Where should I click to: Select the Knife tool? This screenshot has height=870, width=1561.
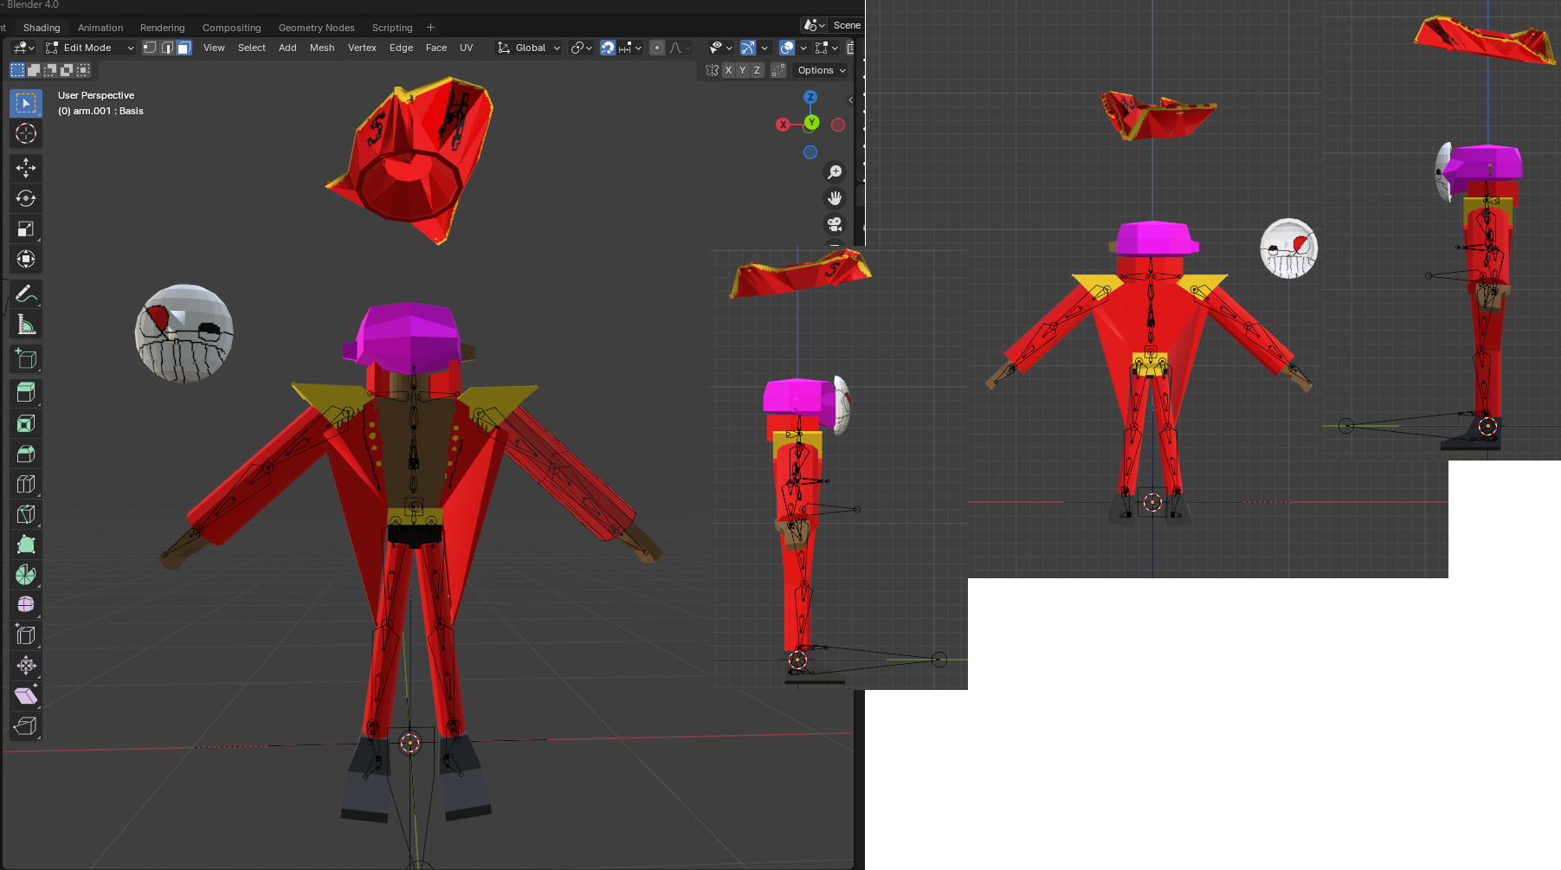(x=26, y=514)
